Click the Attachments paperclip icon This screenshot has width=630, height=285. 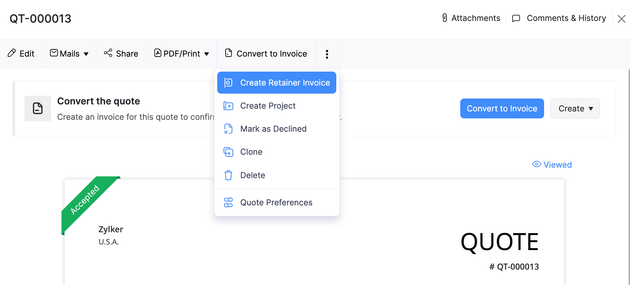click(x=444, y=18)
